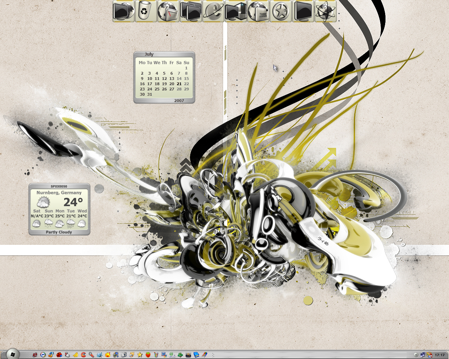Open the ladybug taskbar icon

click(59, 355)
